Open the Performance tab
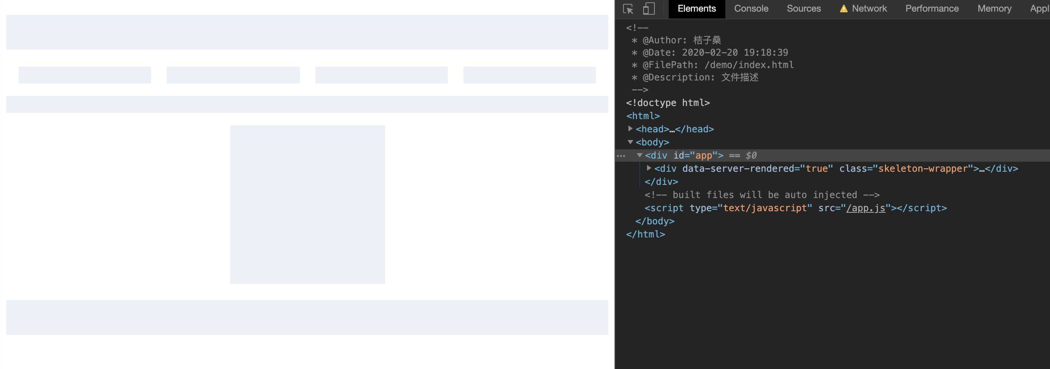1050x369 pixels. point(932,9)
